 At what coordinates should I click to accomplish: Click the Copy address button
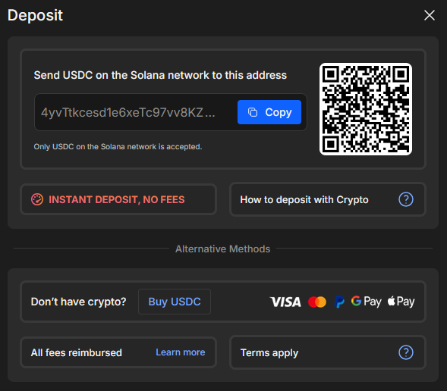point(269,112)
